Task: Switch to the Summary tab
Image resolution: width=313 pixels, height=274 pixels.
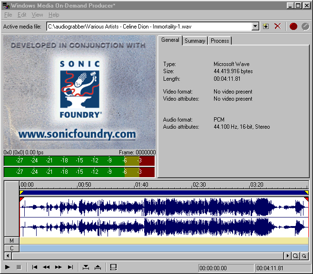Action: [195, 41]
